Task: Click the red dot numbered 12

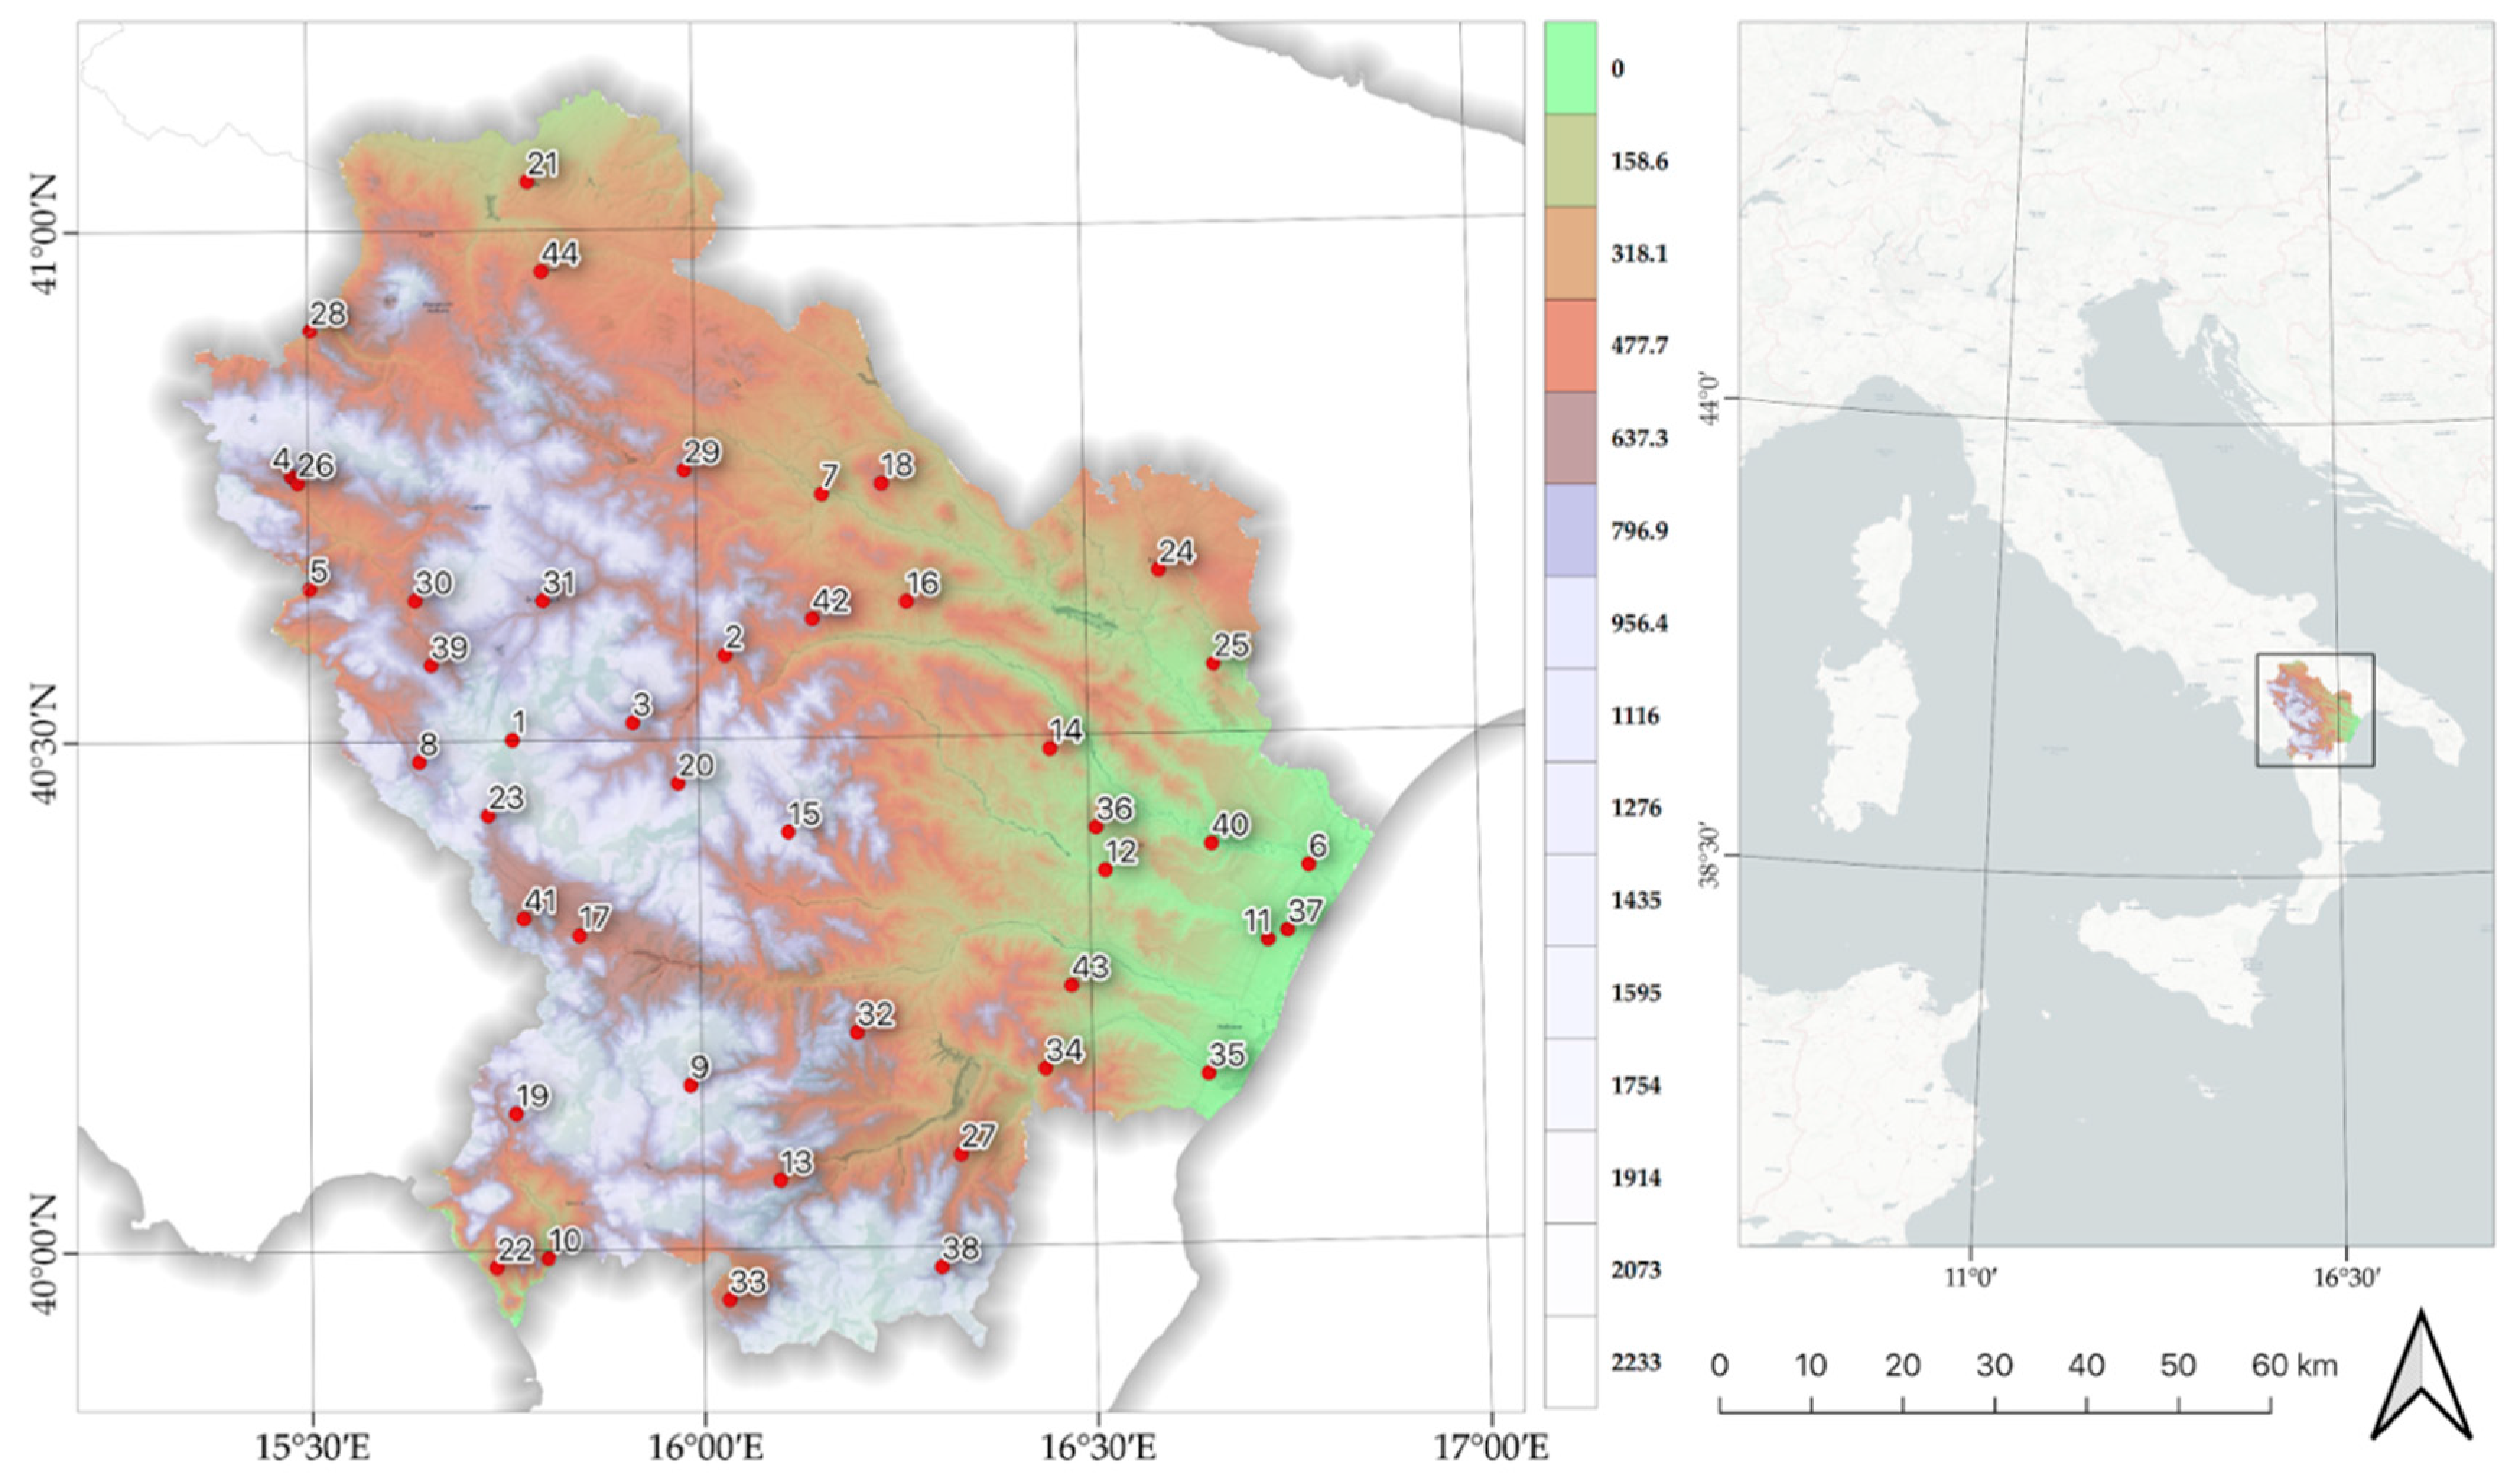Action: pyautogui.click(x=1105, y=870)
